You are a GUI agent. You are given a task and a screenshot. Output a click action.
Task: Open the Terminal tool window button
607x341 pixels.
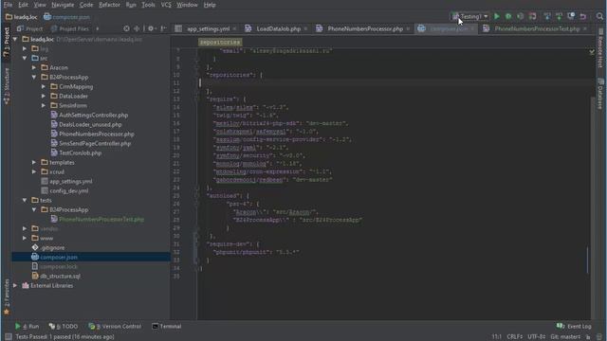[167, 326]
